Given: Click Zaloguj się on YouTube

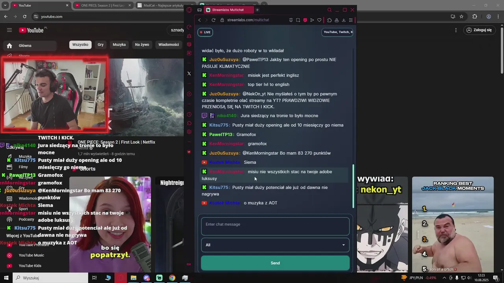Looking at the screenshot, I should [x=479, y=30].
